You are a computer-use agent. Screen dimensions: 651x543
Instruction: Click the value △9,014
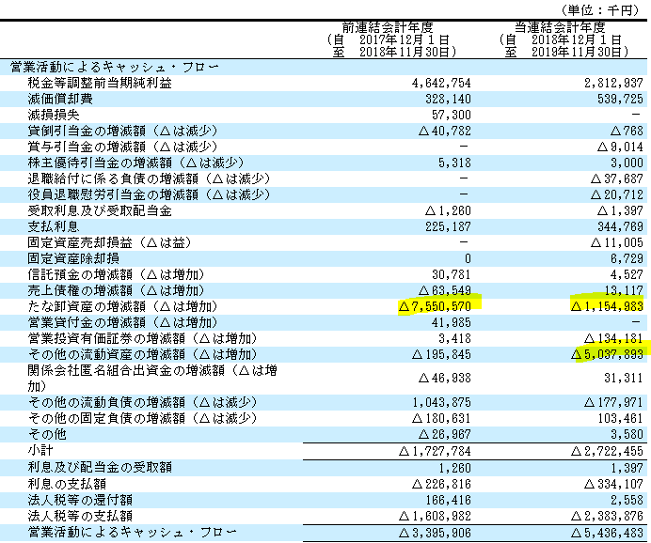620,147
